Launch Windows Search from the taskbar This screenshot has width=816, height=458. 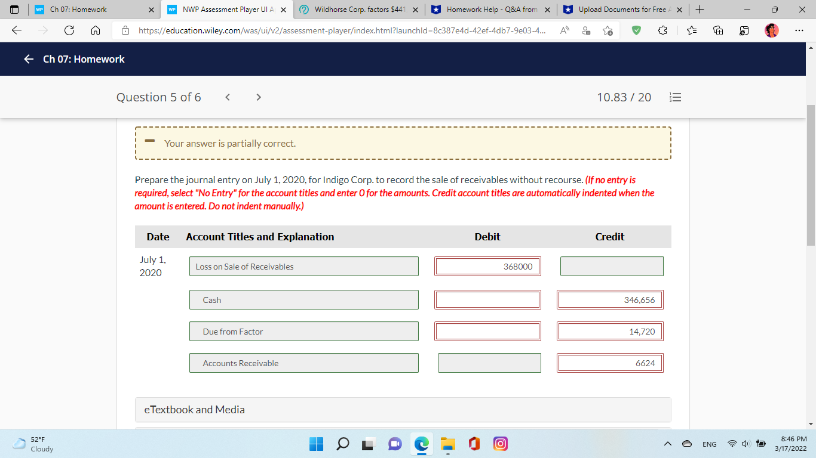pos(342,444)
